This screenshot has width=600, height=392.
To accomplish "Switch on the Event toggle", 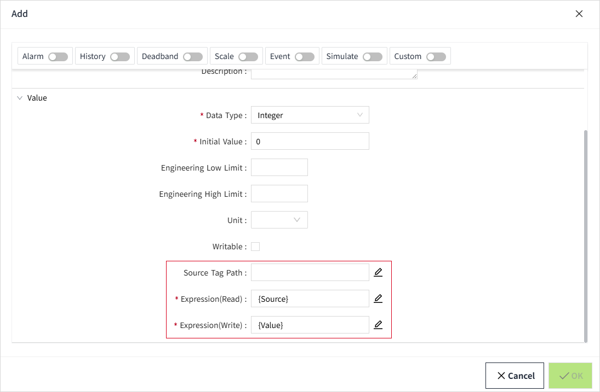I will pos(305,56).
